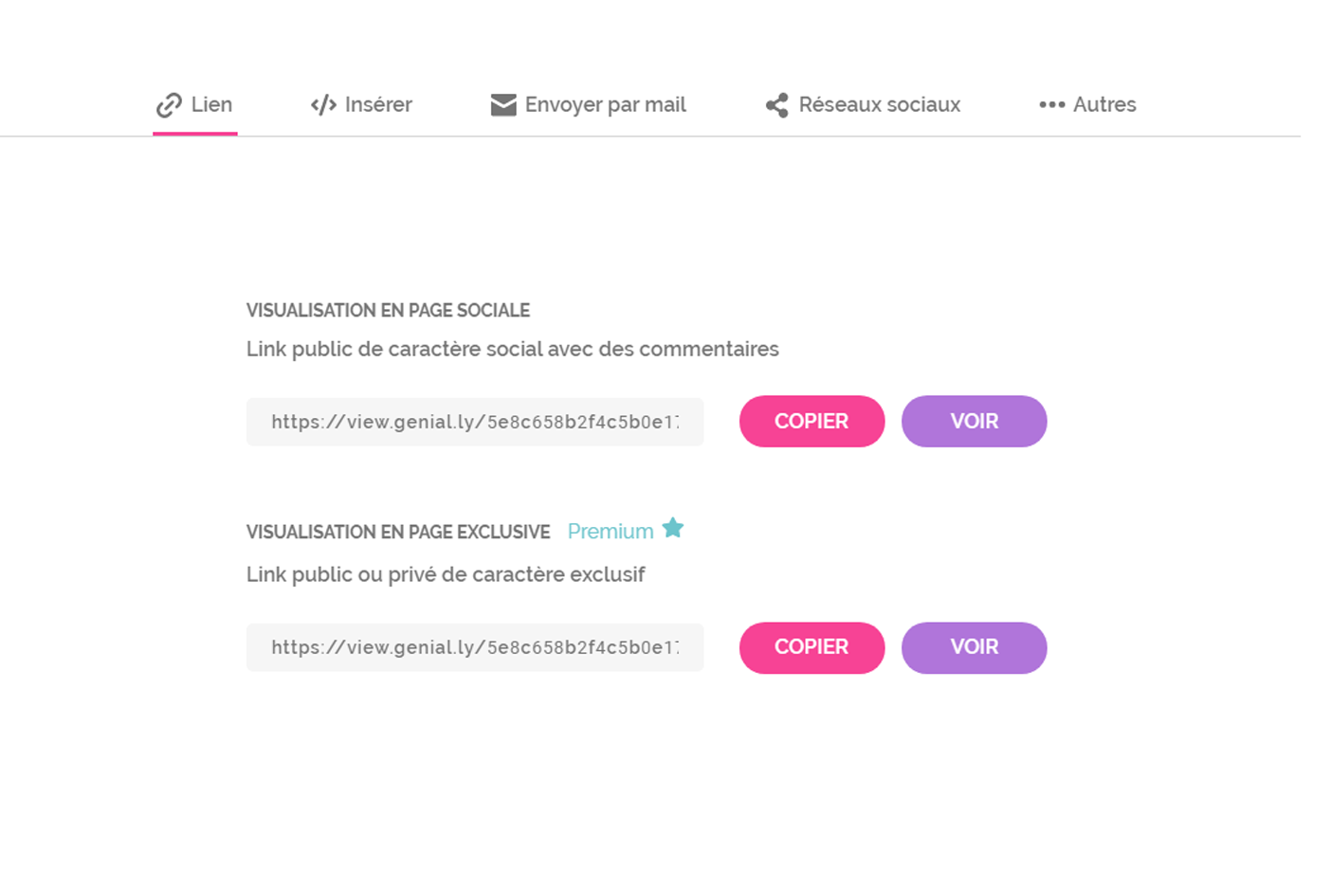This screenshot has height=870, width=1331.
Task: Switch to the Insérer tab
Action: 379,104
